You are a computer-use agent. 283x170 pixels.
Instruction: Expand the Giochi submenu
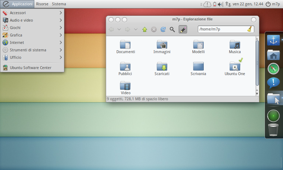32,28
